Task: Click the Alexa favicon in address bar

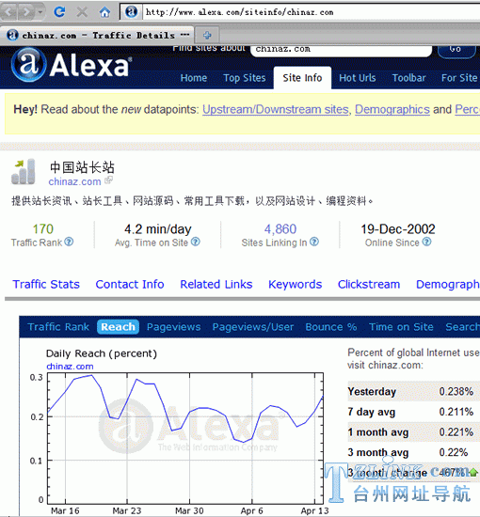Action: tap(132, 12)
